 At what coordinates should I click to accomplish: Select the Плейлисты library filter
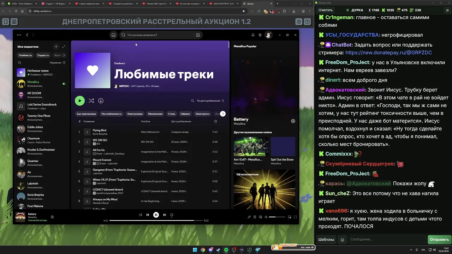pos(25,55)
